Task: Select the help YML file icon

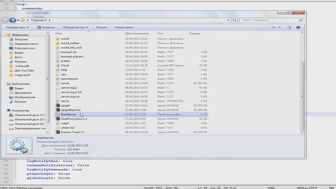Action: pos(58,70)
